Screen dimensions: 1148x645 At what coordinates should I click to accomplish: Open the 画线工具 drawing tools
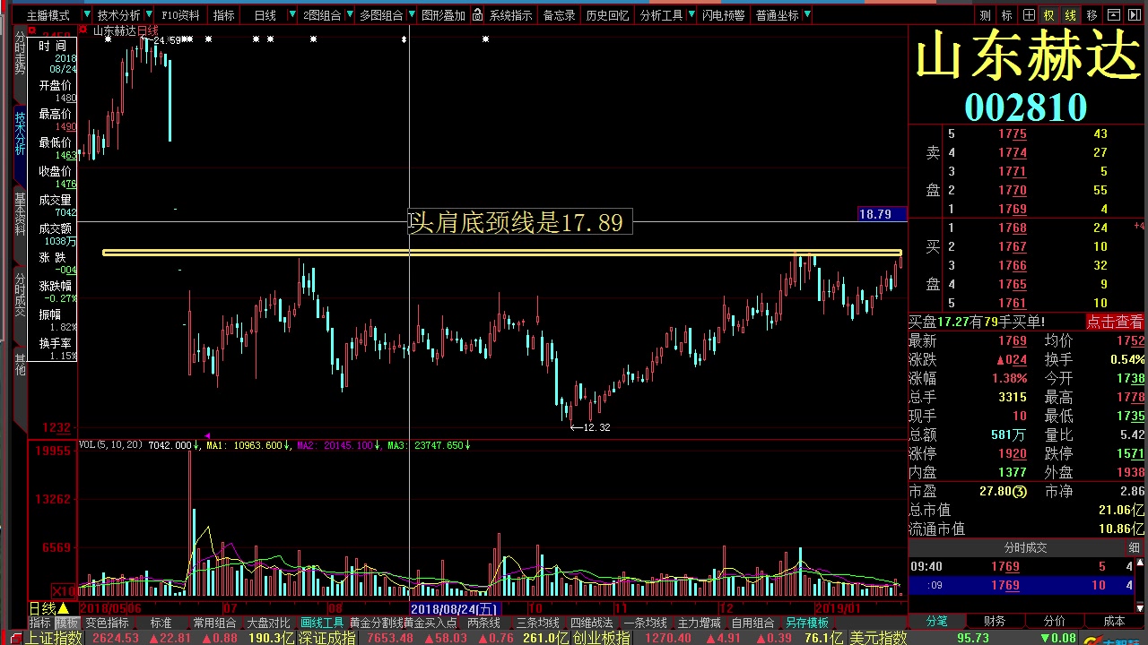point(322,623)
